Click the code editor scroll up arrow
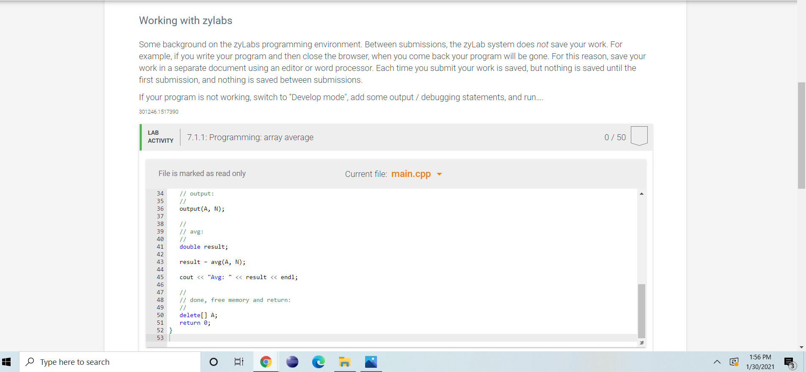Screen dimensions: 806x372 tap(641, 193)
